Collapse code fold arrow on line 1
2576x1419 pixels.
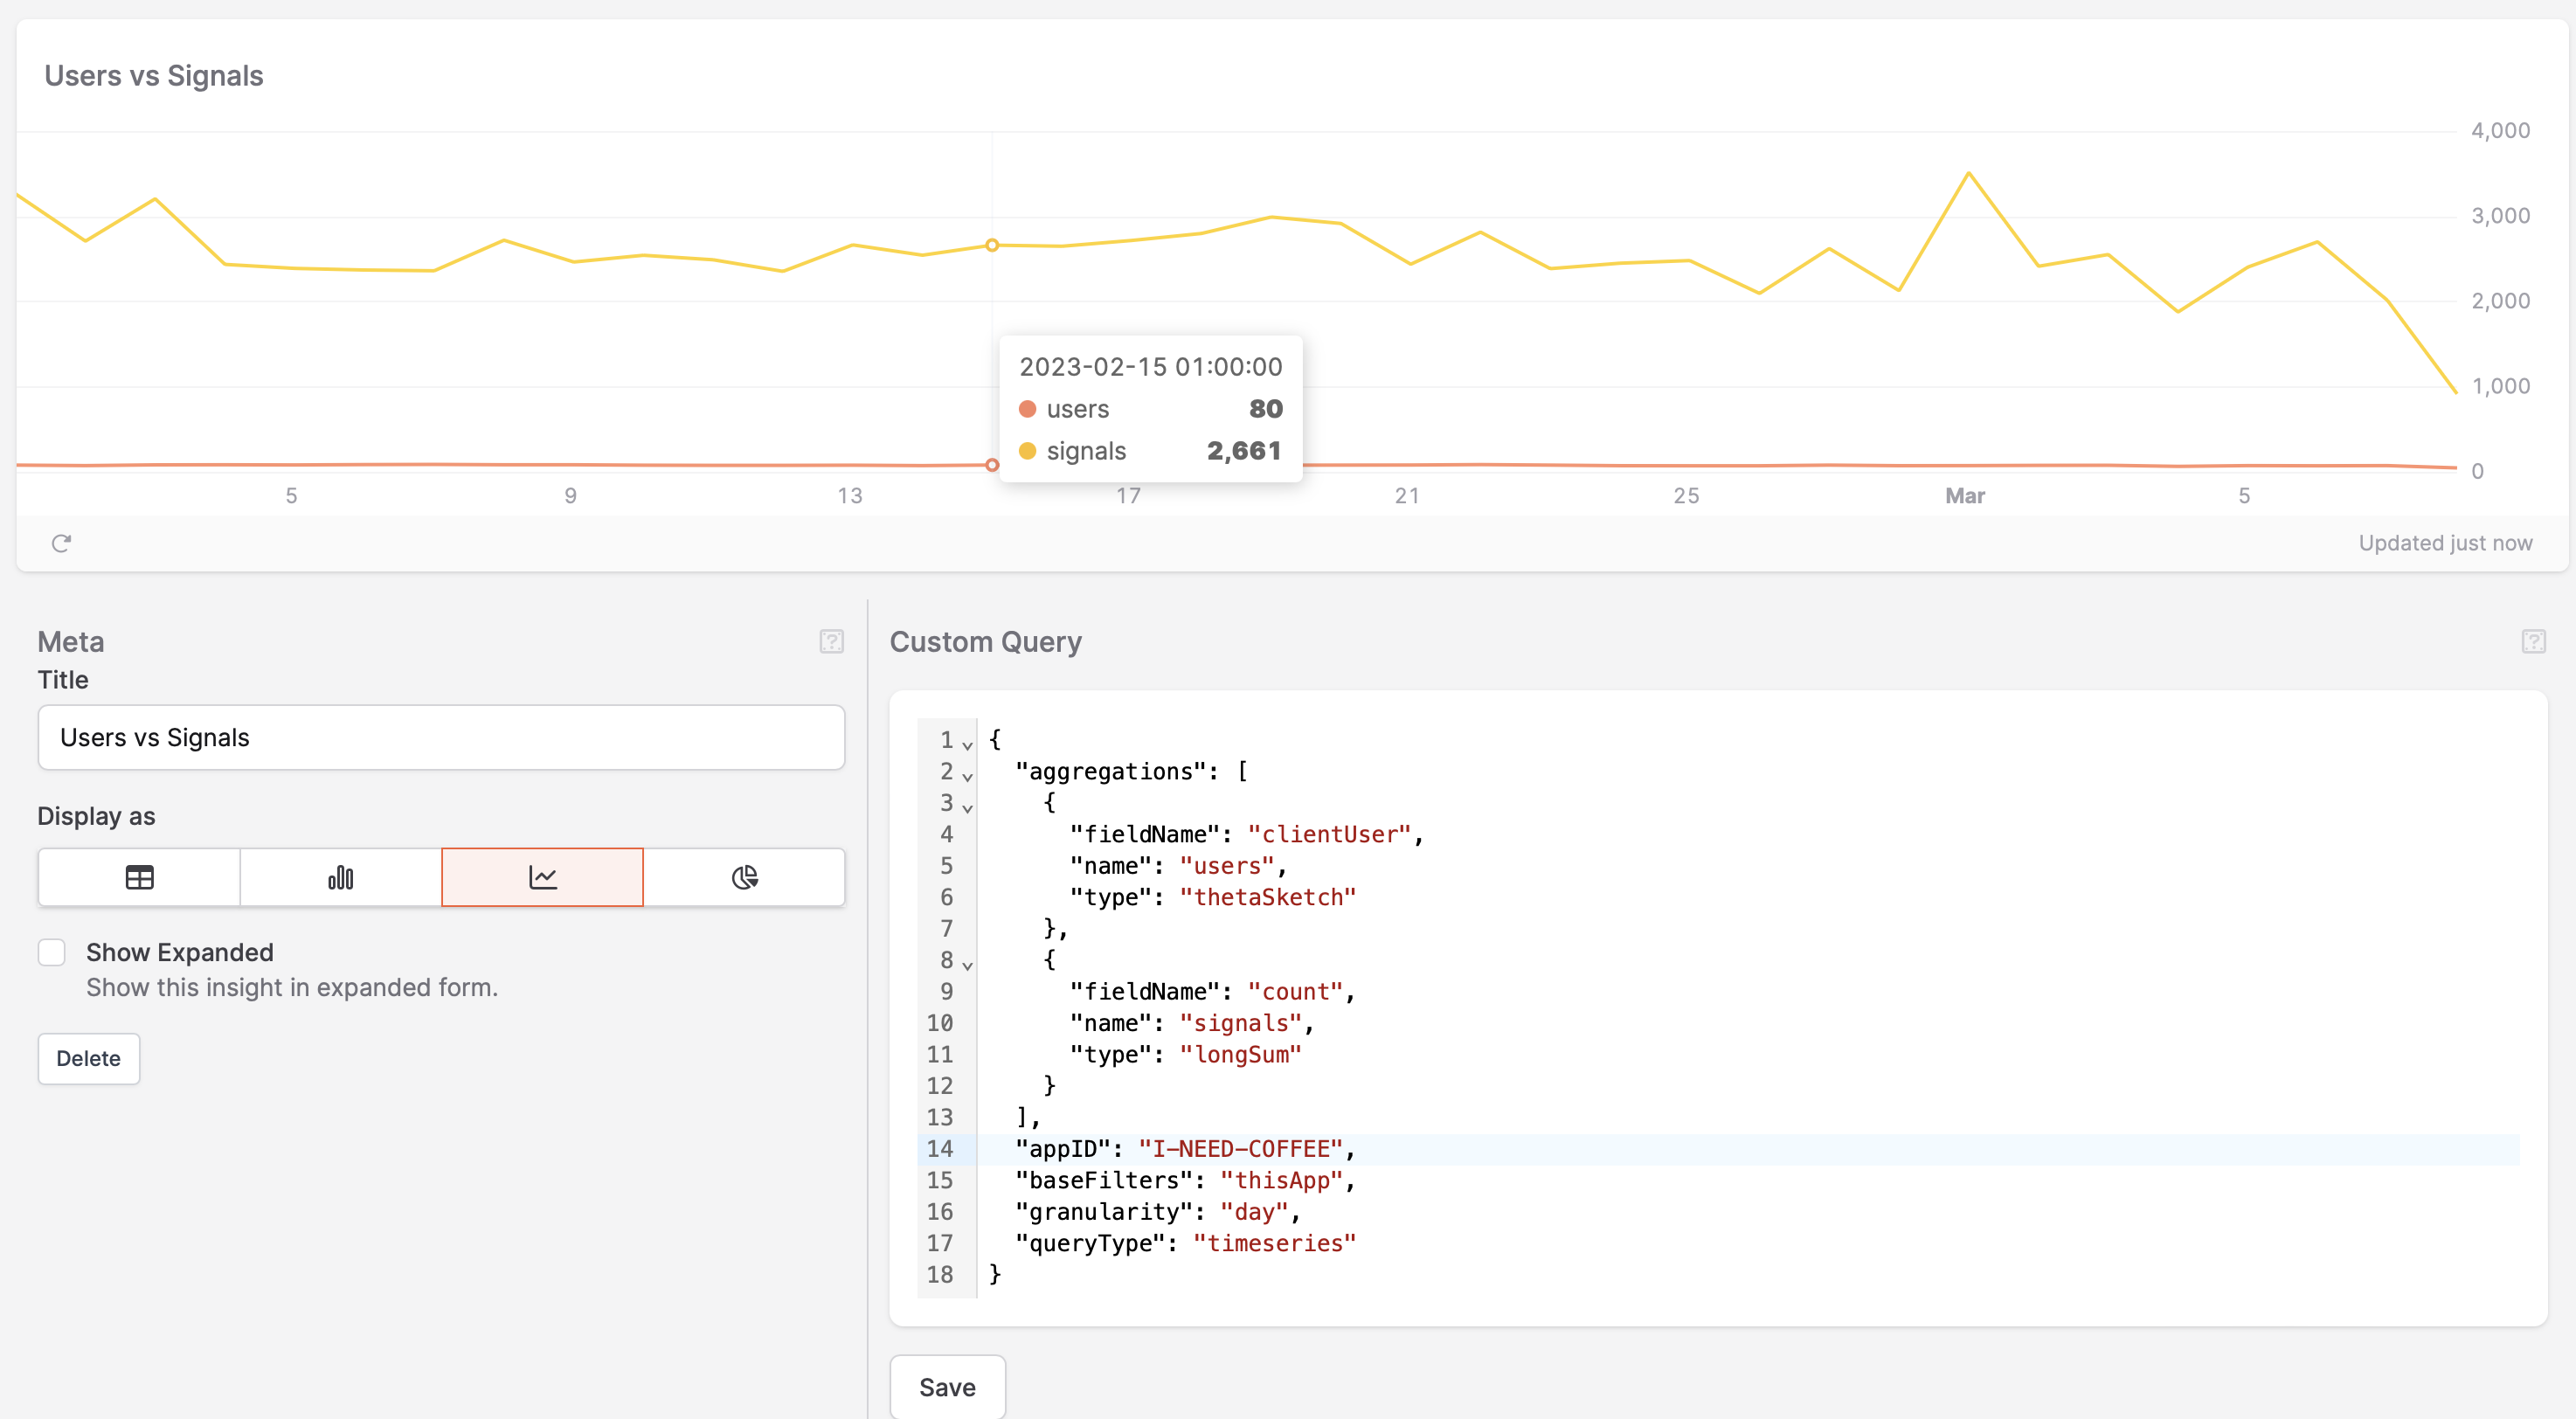point(967,744)
